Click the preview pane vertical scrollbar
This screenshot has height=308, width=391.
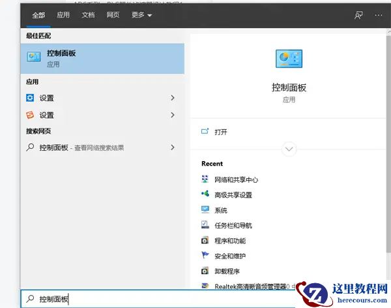[388, 144]
